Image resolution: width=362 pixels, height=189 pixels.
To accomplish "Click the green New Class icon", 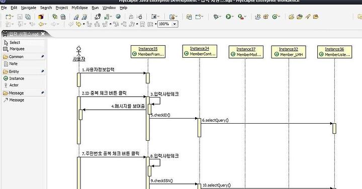I will click(275, 17).
